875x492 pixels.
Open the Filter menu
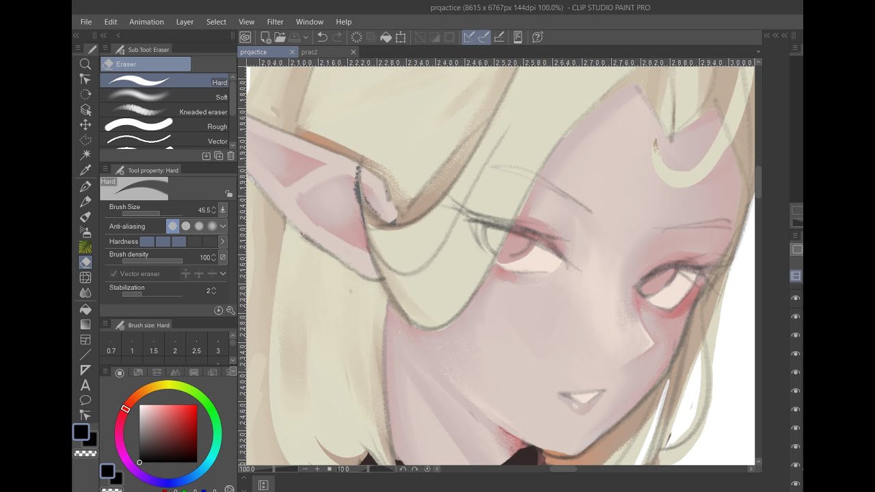click(x=275, y=22)
